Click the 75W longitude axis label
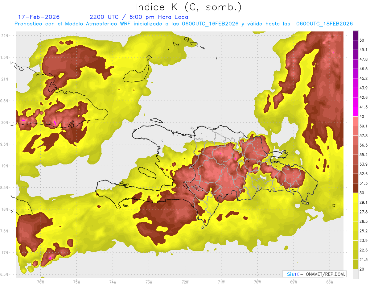The image size is (370, 286). tap(77, 282)
